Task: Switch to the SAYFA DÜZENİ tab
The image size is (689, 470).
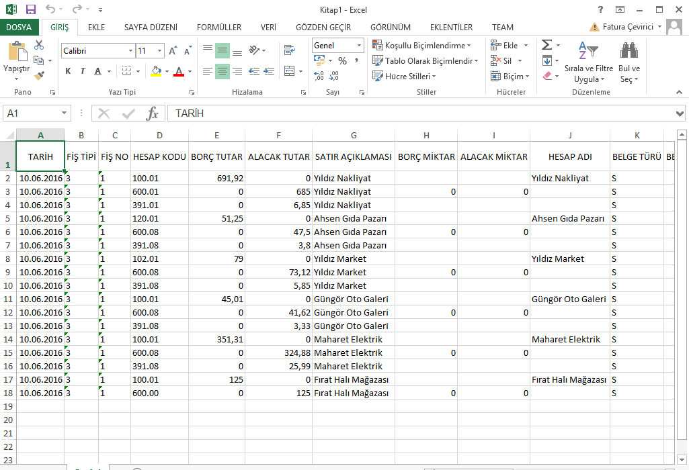Action: pyautogui.click(x=151, y=28)
